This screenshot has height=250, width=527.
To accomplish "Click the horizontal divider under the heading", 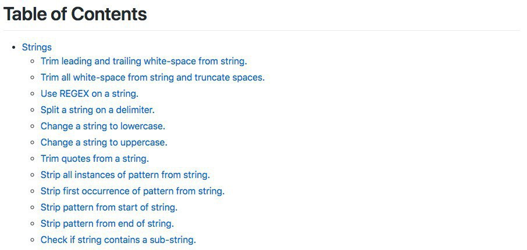I will (262, 30).
